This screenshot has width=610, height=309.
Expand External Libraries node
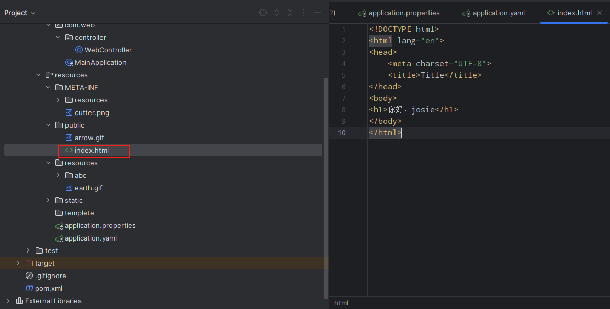point(8,301)
